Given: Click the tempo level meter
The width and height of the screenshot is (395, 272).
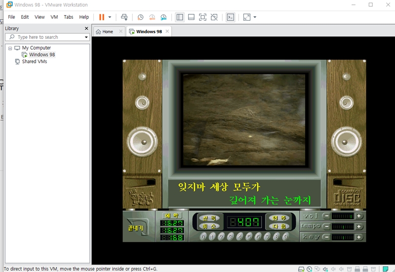Looking at the screenshot, I should click(x=343, y=227).
